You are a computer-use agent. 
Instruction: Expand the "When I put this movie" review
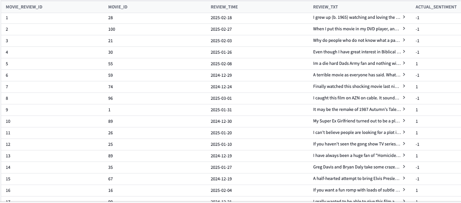404,29
